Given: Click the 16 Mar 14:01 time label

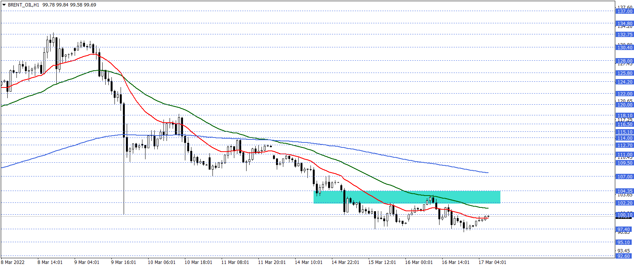Looking at the screenshot, I should (456, 262).
